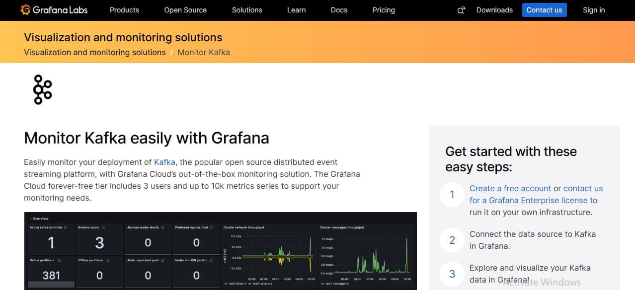The height and width of the screenshot is (290, 635).
Task: Open the Downloads link
Action: click(494, 10)
